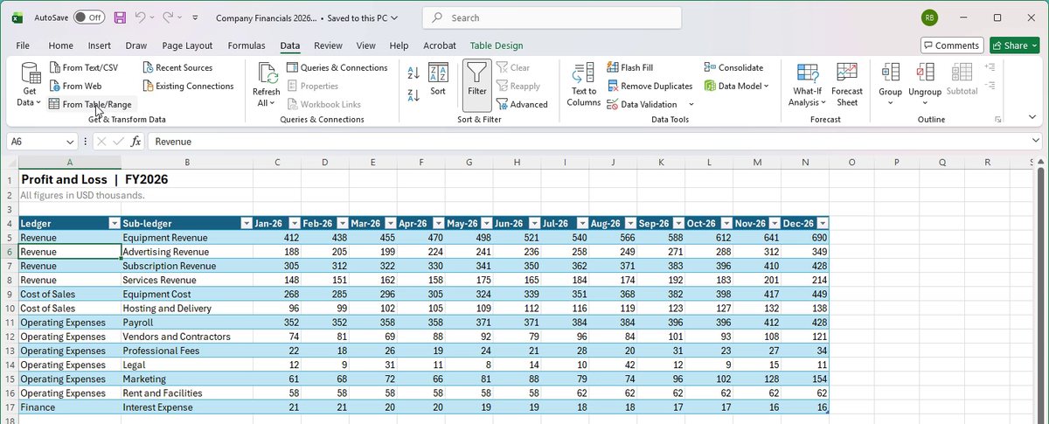Open the Sub-ledger filter dropdown

(x=247, y=223)
